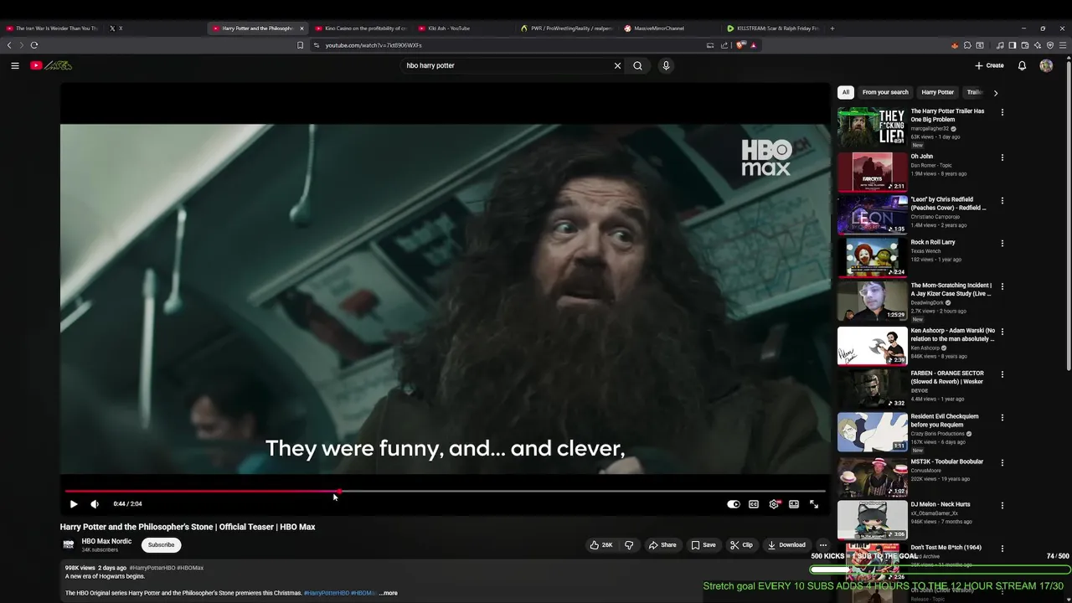This screenshot has width=1072, height=603.
Task: Open options for the Ken Ashcorp video
Action: (1002, 332)
